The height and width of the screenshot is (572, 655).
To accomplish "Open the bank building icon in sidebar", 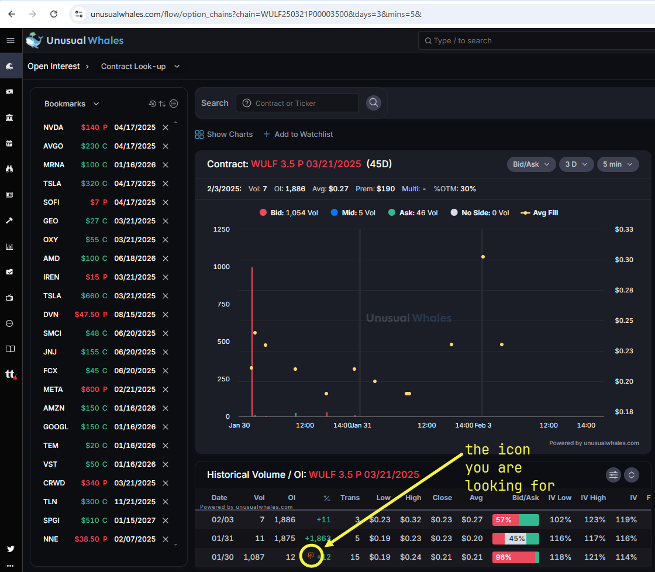I will [9, 118].
